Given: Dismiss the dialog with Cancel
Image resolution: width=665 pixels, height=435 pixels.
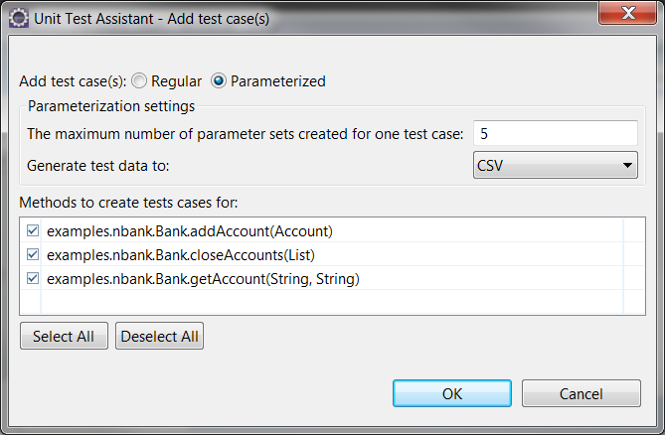Looking at the screenshot, I should [582, 393].
